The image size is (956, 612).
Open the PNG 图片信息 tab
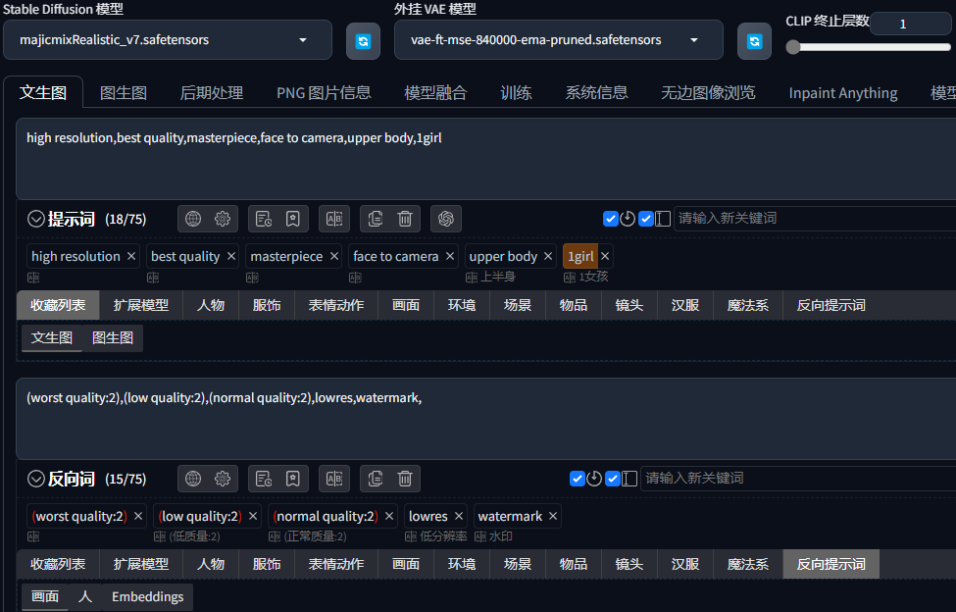pyautogui.click(x=324, y=92)
